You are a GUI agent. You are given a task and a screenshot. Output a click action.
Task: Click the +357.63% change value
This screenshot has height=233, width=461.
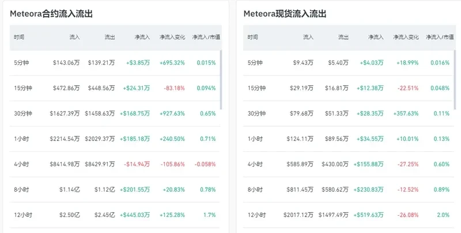(x=406, y=113)
